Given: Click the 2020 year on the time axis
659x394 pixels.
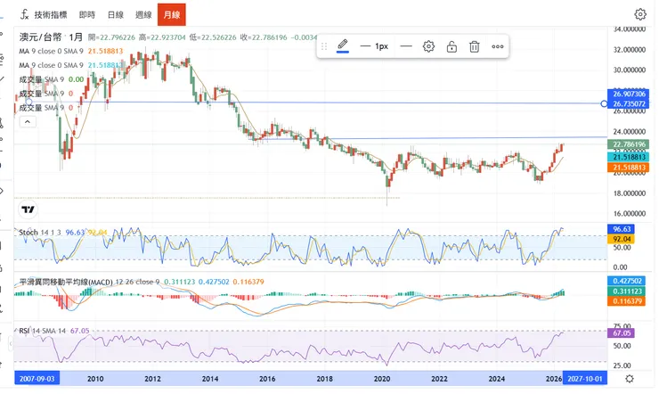Looking at the screenshot, I should [382, 379].
